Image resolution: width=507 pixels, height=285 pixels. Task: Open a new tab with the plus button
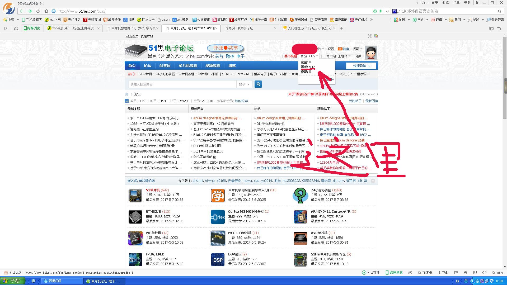pyautogui.click(x=341, y=28)
